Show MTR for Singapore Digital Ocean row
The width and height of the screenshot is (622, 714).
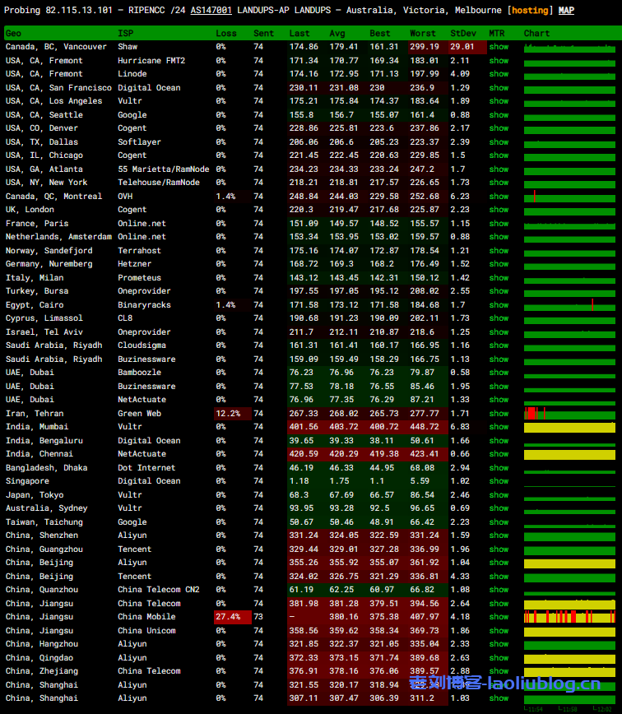(499, 481)
